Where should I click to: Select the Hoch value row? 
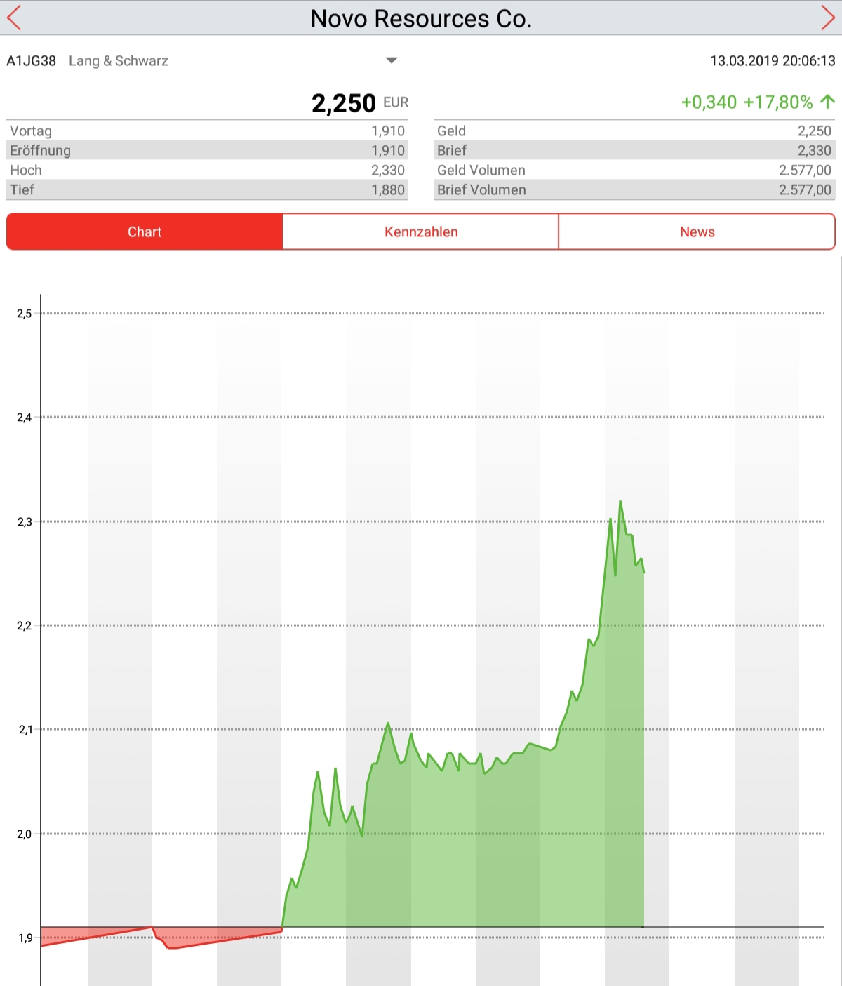[207, 171]
